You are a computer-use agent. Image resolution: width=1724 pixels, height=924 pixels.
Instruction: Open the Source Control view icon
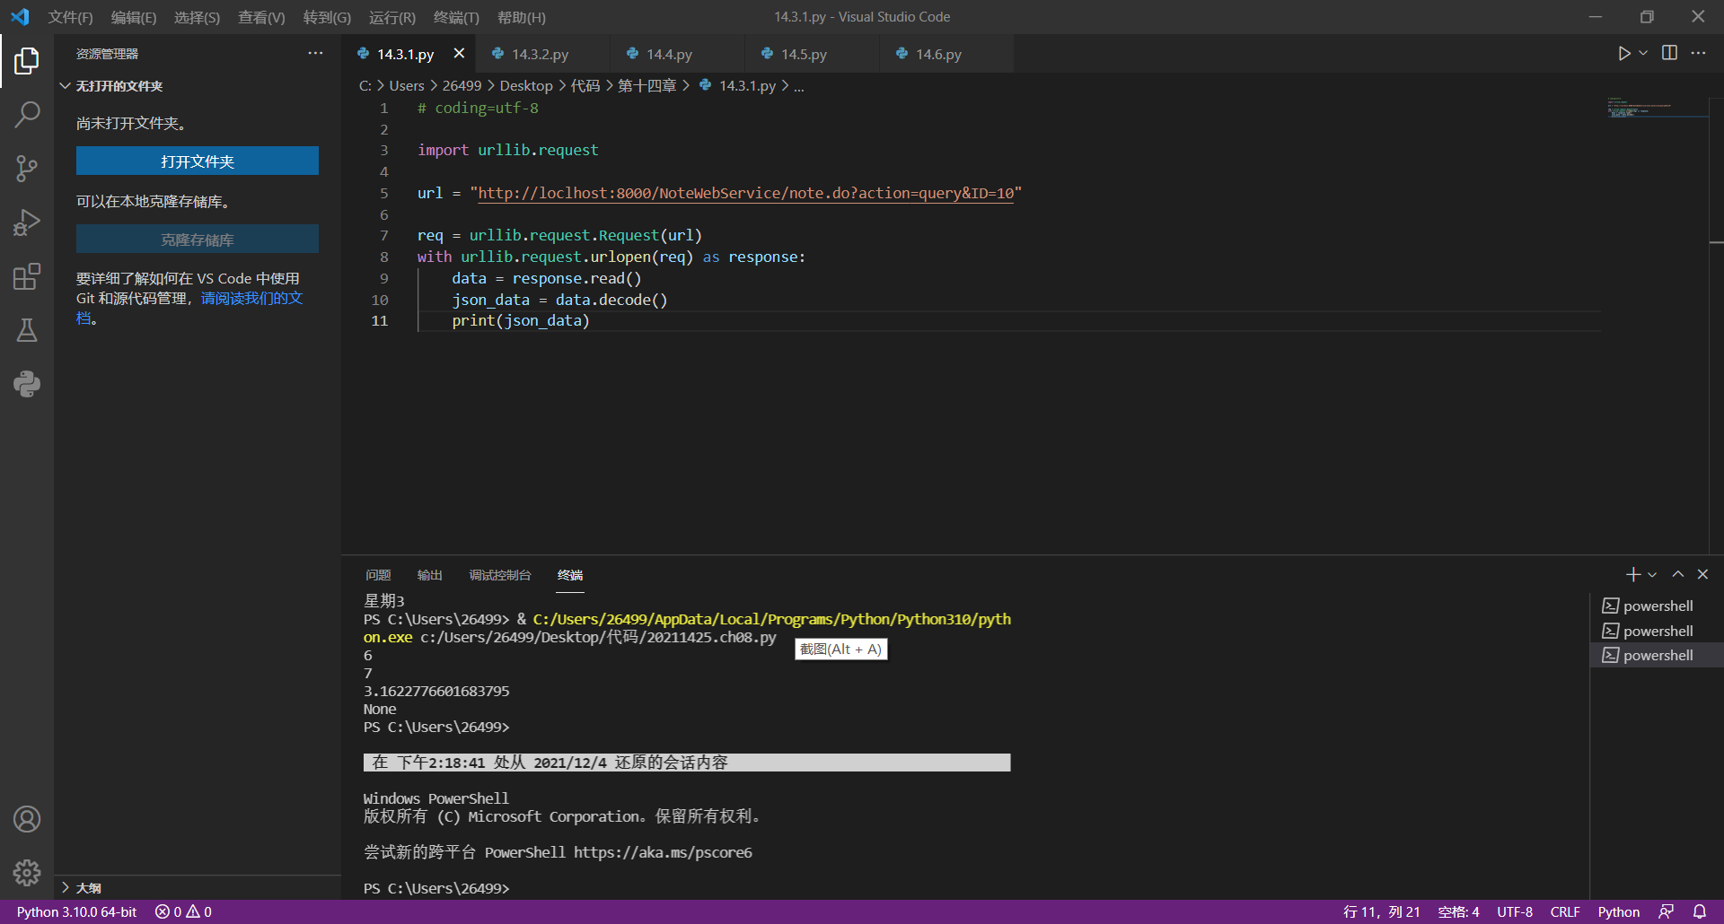(27, 168)
